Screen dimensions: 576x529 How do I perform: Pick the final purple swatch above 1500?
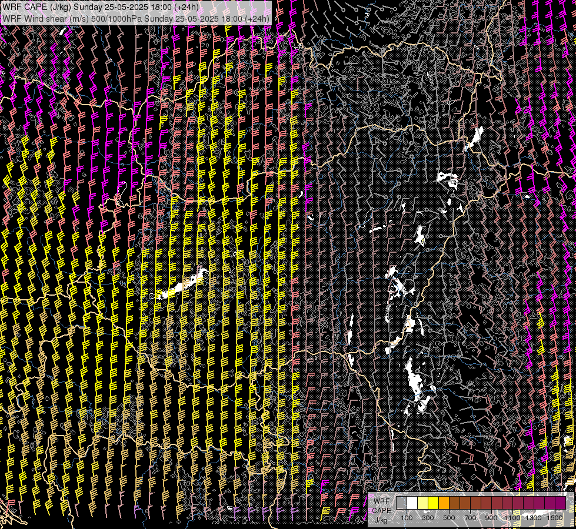point(561,503)
